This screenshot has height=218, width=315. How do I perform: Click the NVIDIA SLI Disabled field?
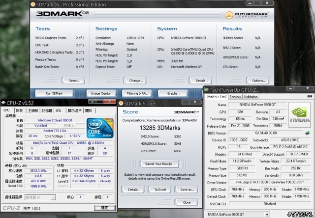[270, 204]
